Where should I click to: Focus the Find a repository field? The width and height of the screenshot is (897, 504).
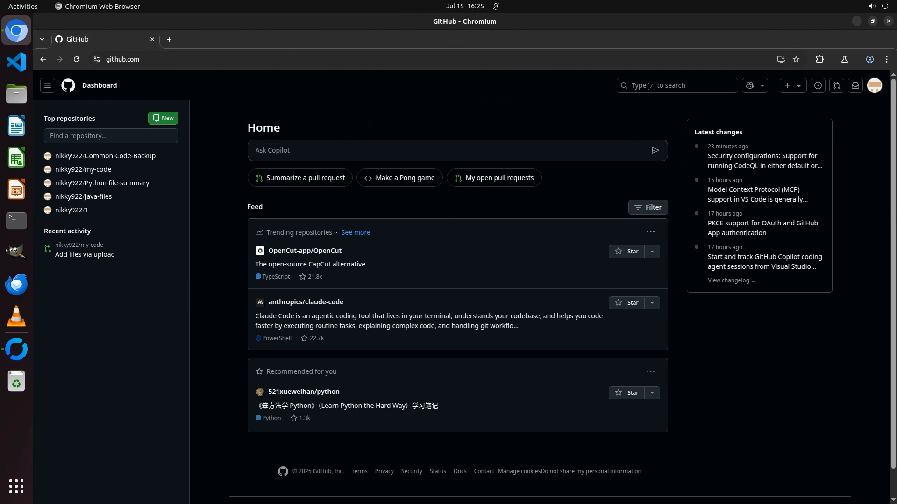tap(111, 136)
